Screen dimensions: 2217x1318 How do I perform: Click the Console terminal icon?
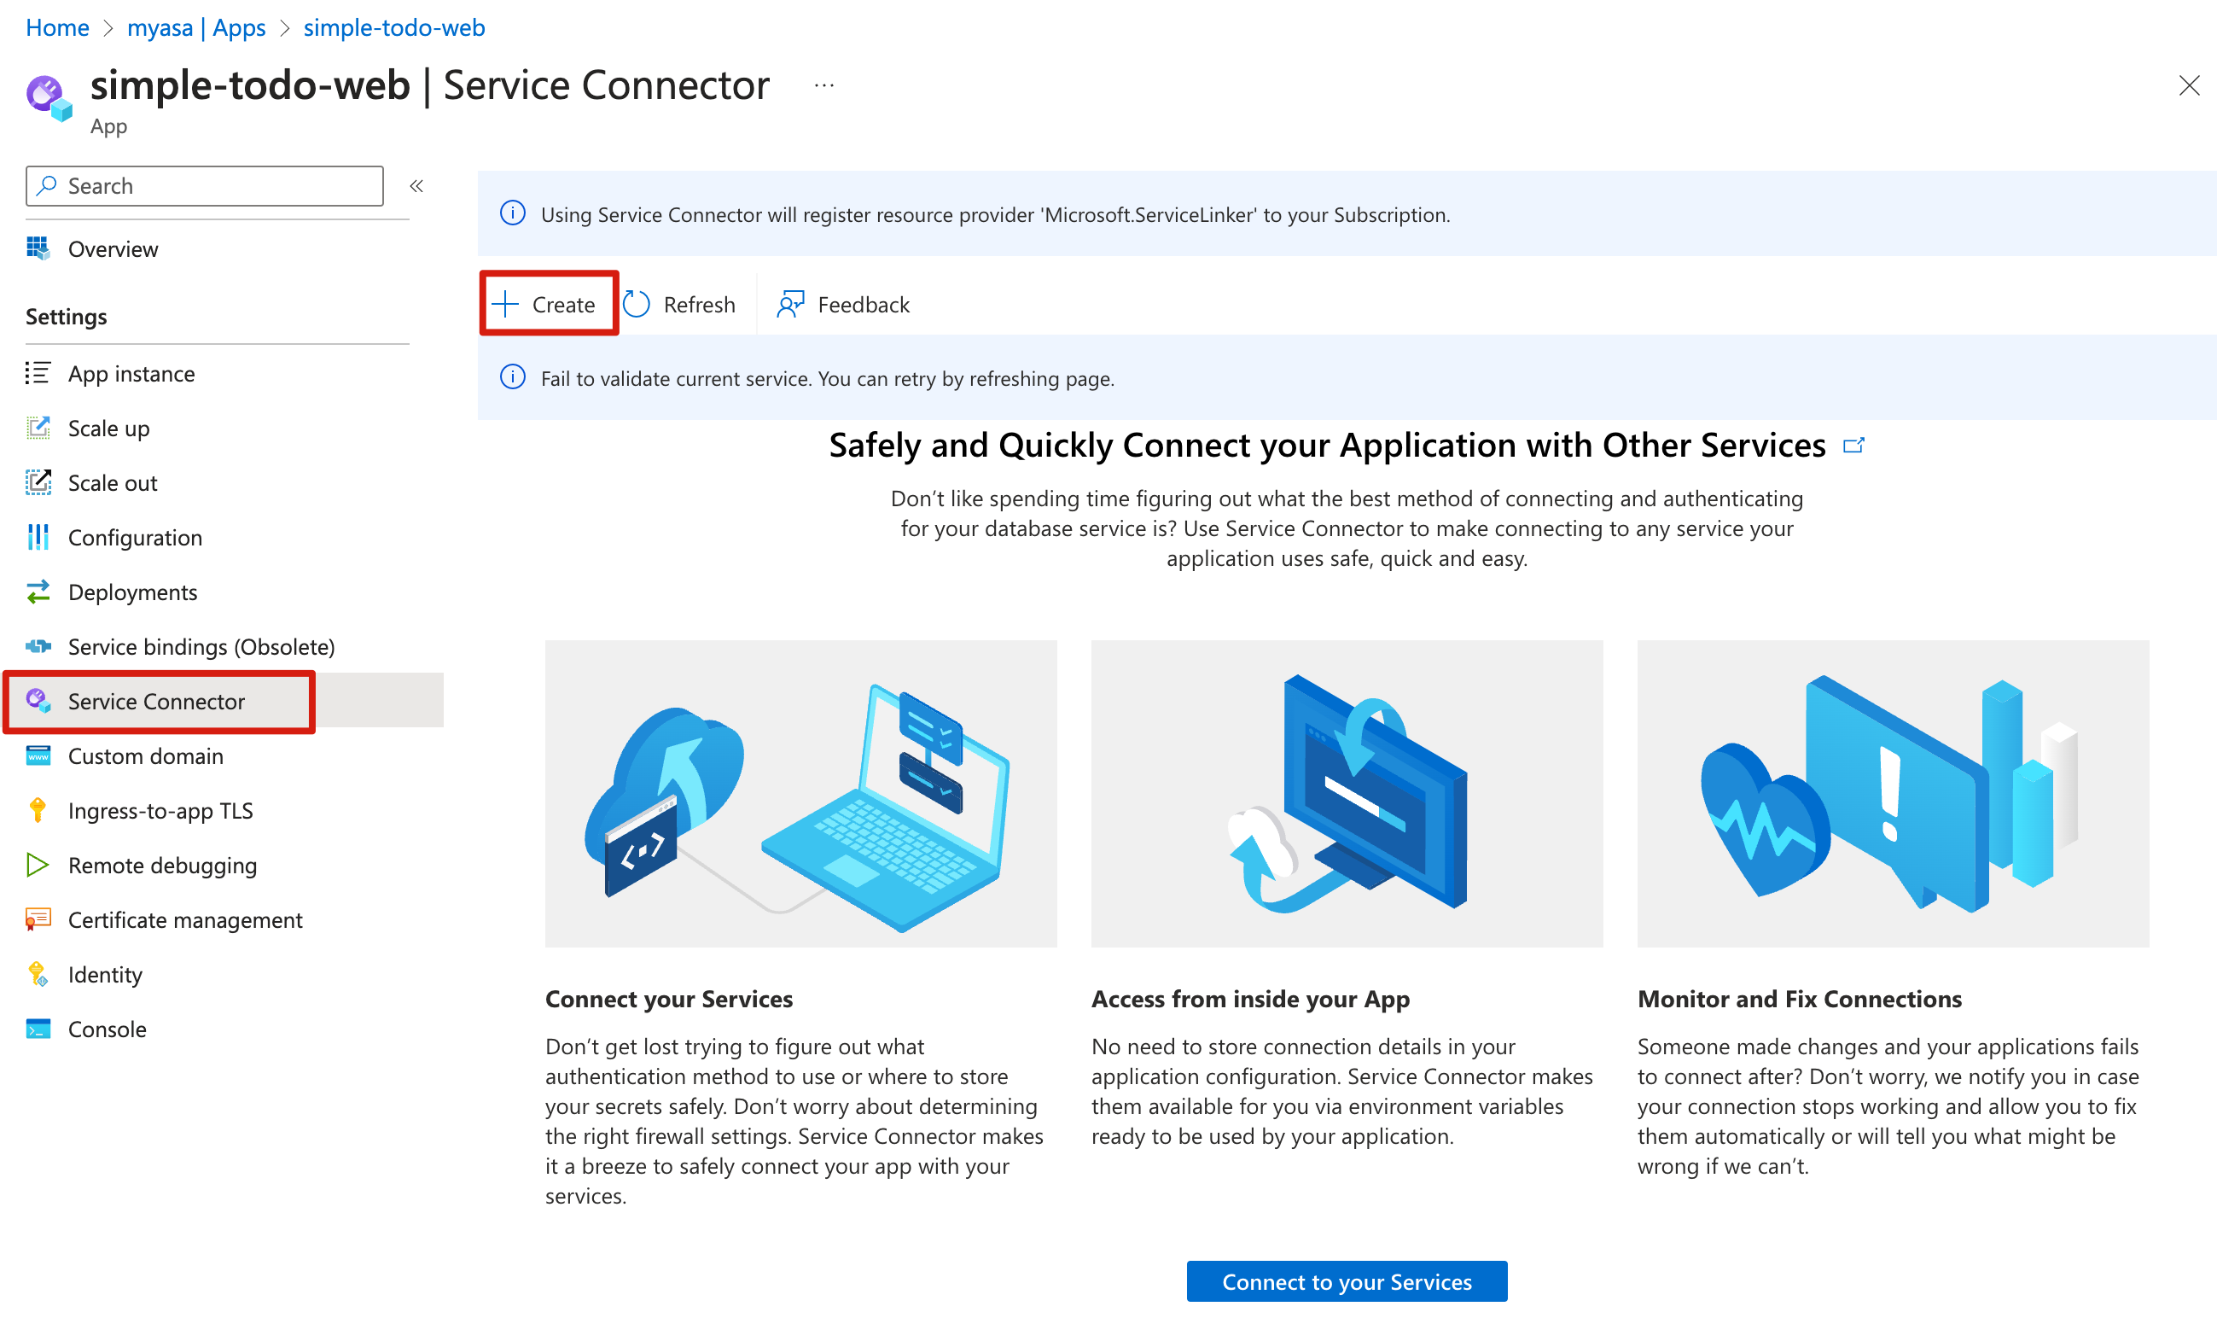click(38, 1029)
